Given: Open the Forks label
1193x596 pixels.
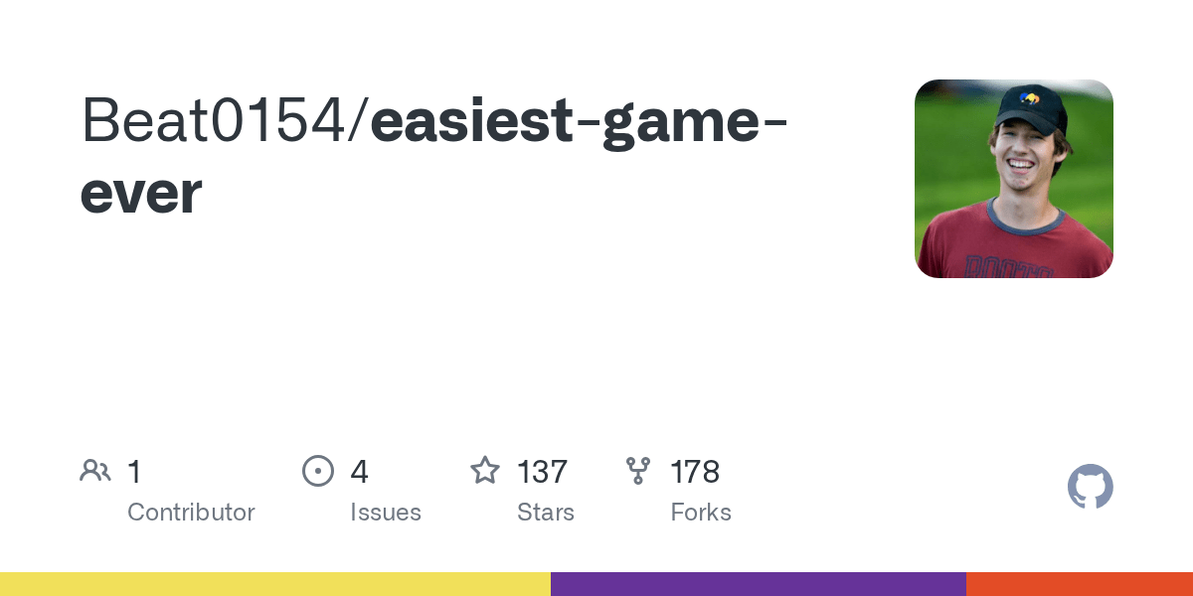Looking at the screenshot, I should coord(701,513).
